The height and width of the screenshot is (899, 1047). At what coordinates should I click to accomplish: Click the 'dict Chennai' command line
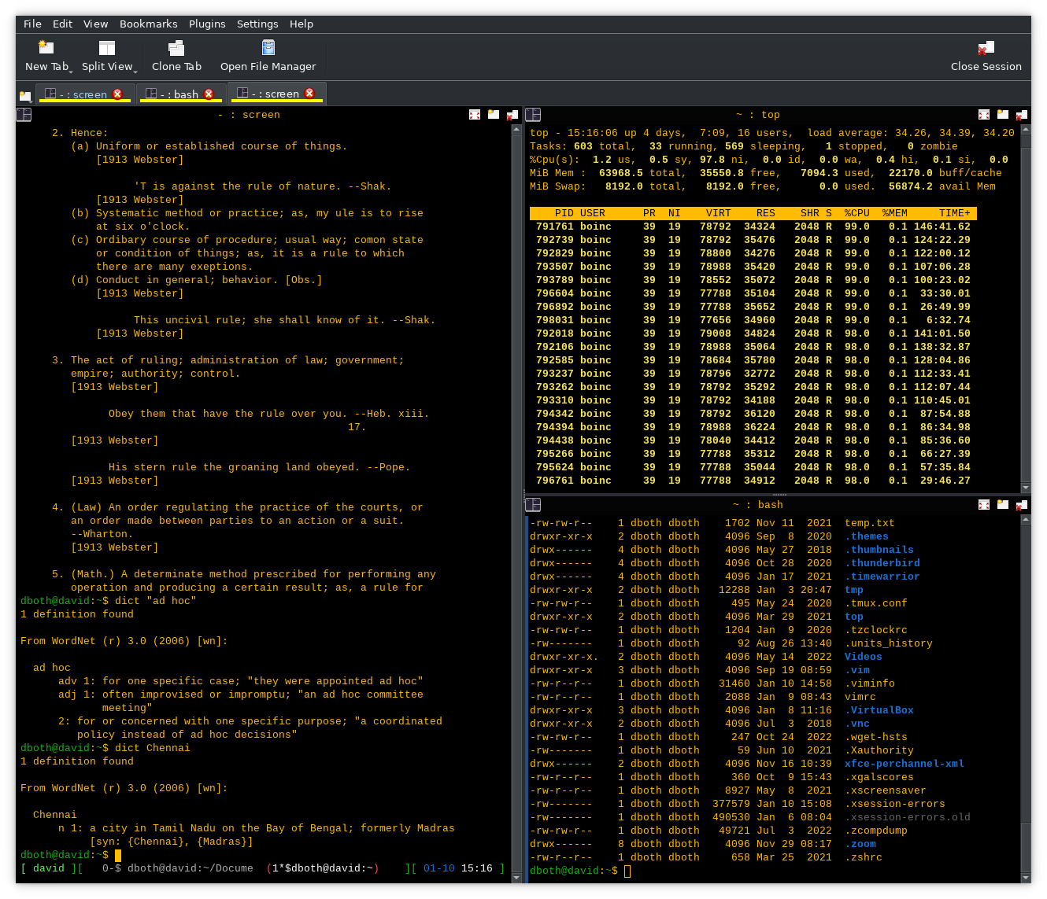click(153, 748)
